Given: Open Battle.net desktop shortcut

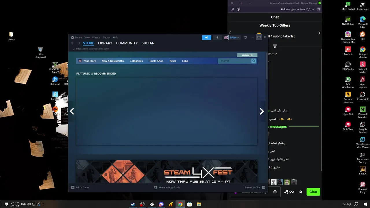Looking at the screenshot, I should [55, 81].
